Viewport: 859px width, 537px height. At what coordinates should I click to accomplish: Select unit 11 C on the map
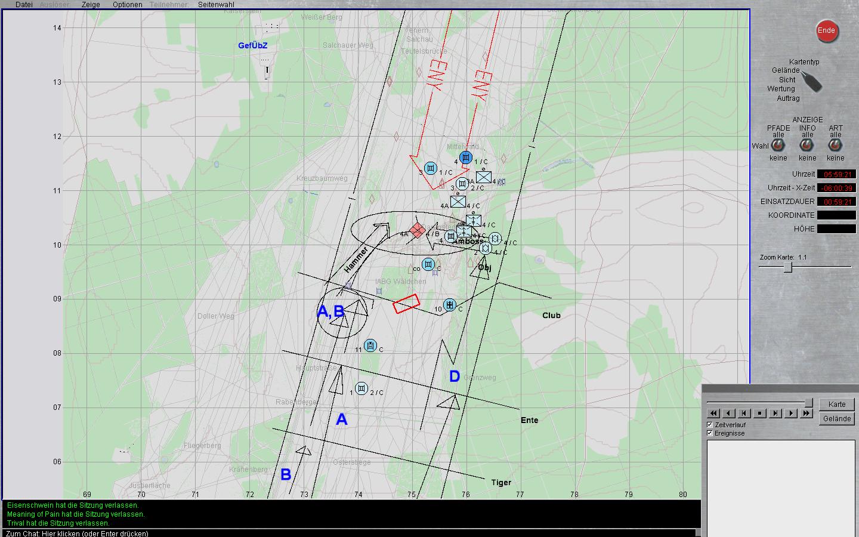[370, 345]
